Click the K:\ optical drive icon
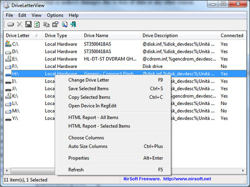Viewport: 250px width, 187px height. (x=8, y=96)
